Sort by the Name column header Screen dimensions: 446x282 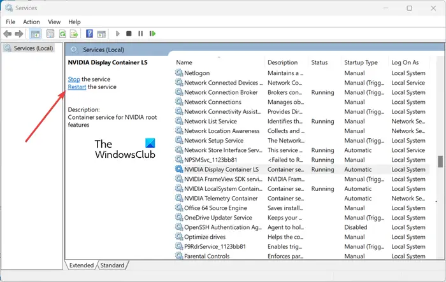[184, 62]
